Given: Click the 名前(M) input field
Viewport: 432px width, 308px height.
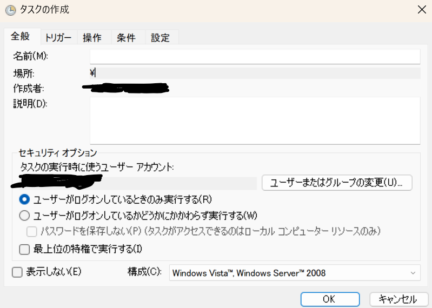Looking at the screenshot, I should [x=255, y=56].
